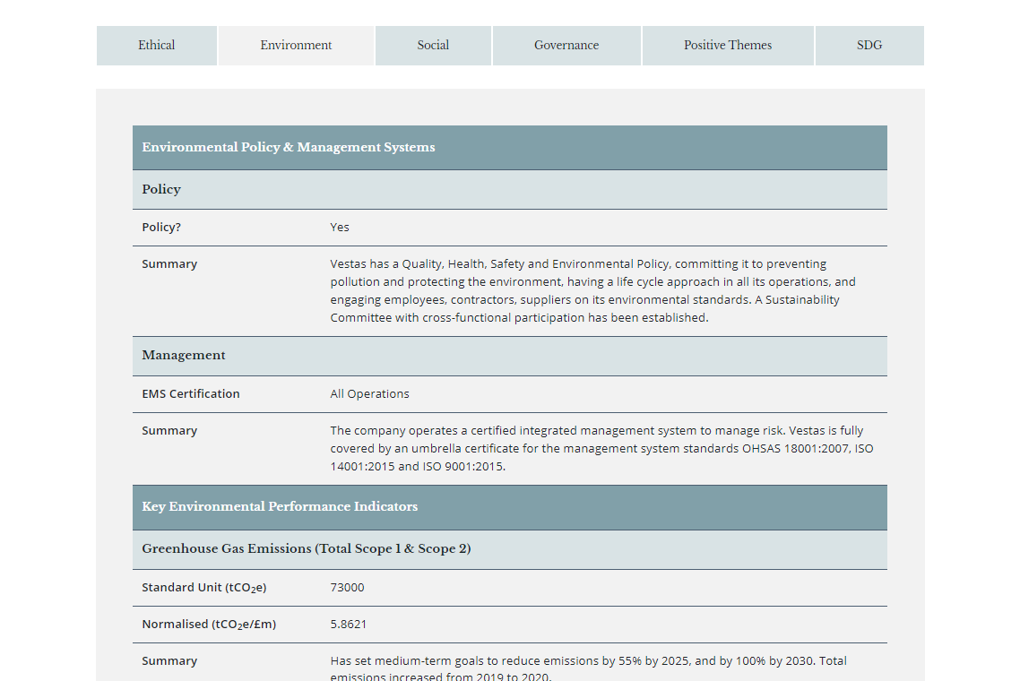The width and height of the screenshot is (1020, 681).
Task: Click the certified integrated management system paragraph
Action: coord(601,448)
